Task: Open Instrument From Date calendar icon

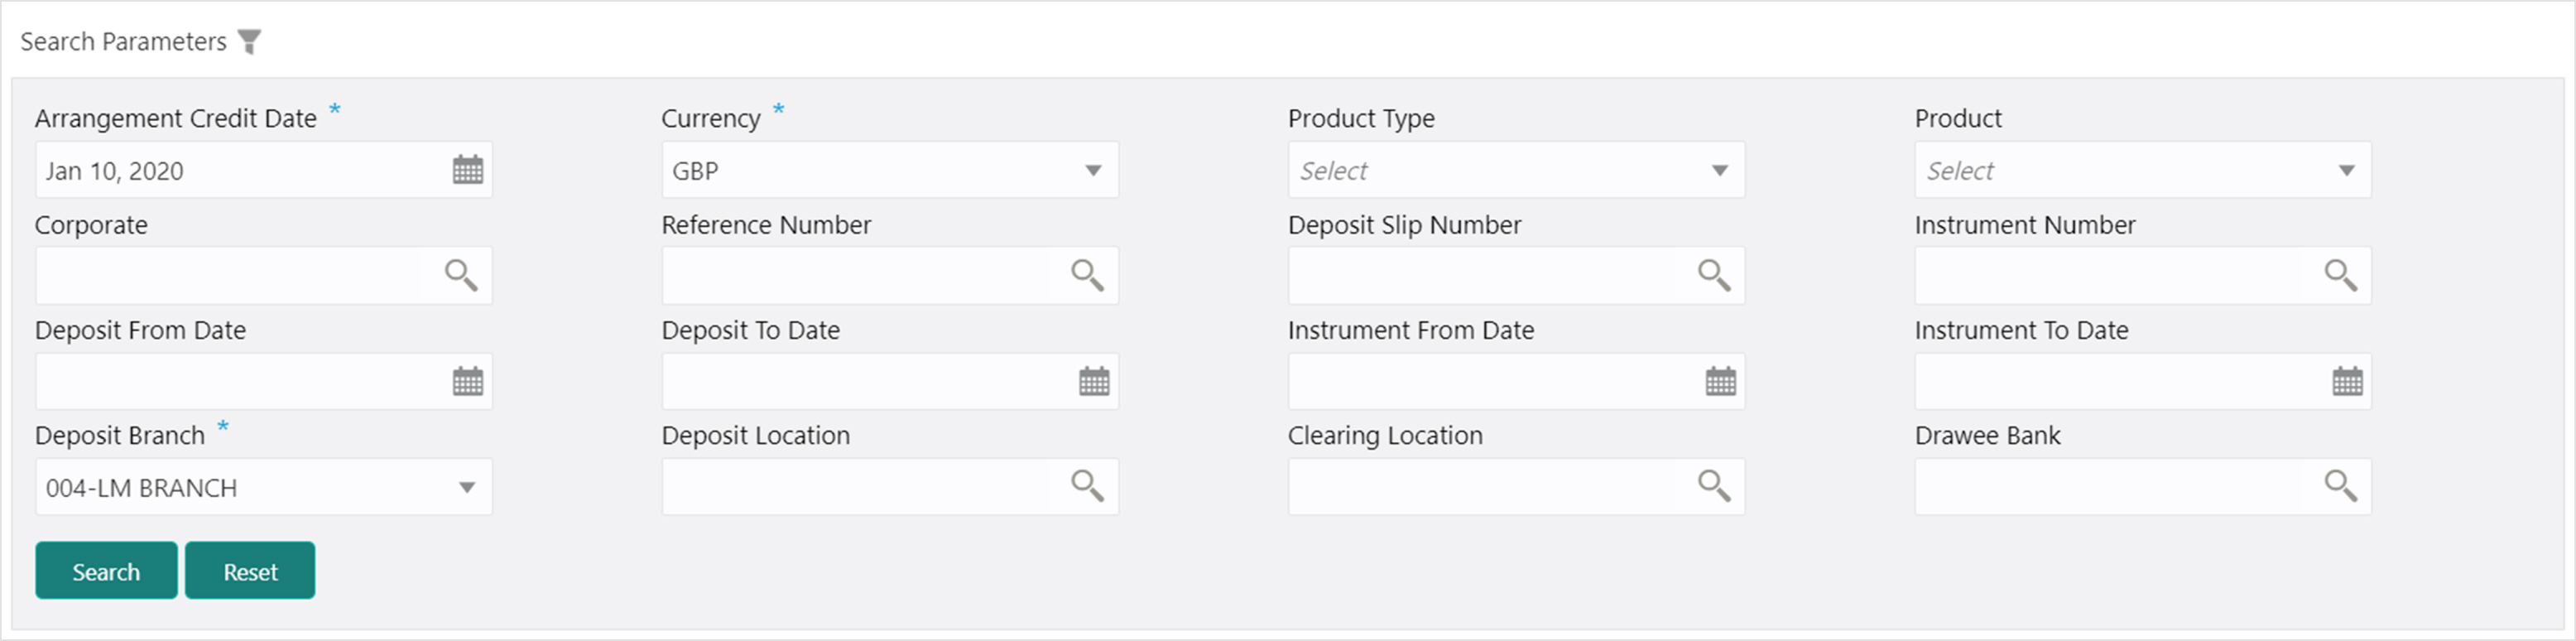Action: [x=1721, y=381]
